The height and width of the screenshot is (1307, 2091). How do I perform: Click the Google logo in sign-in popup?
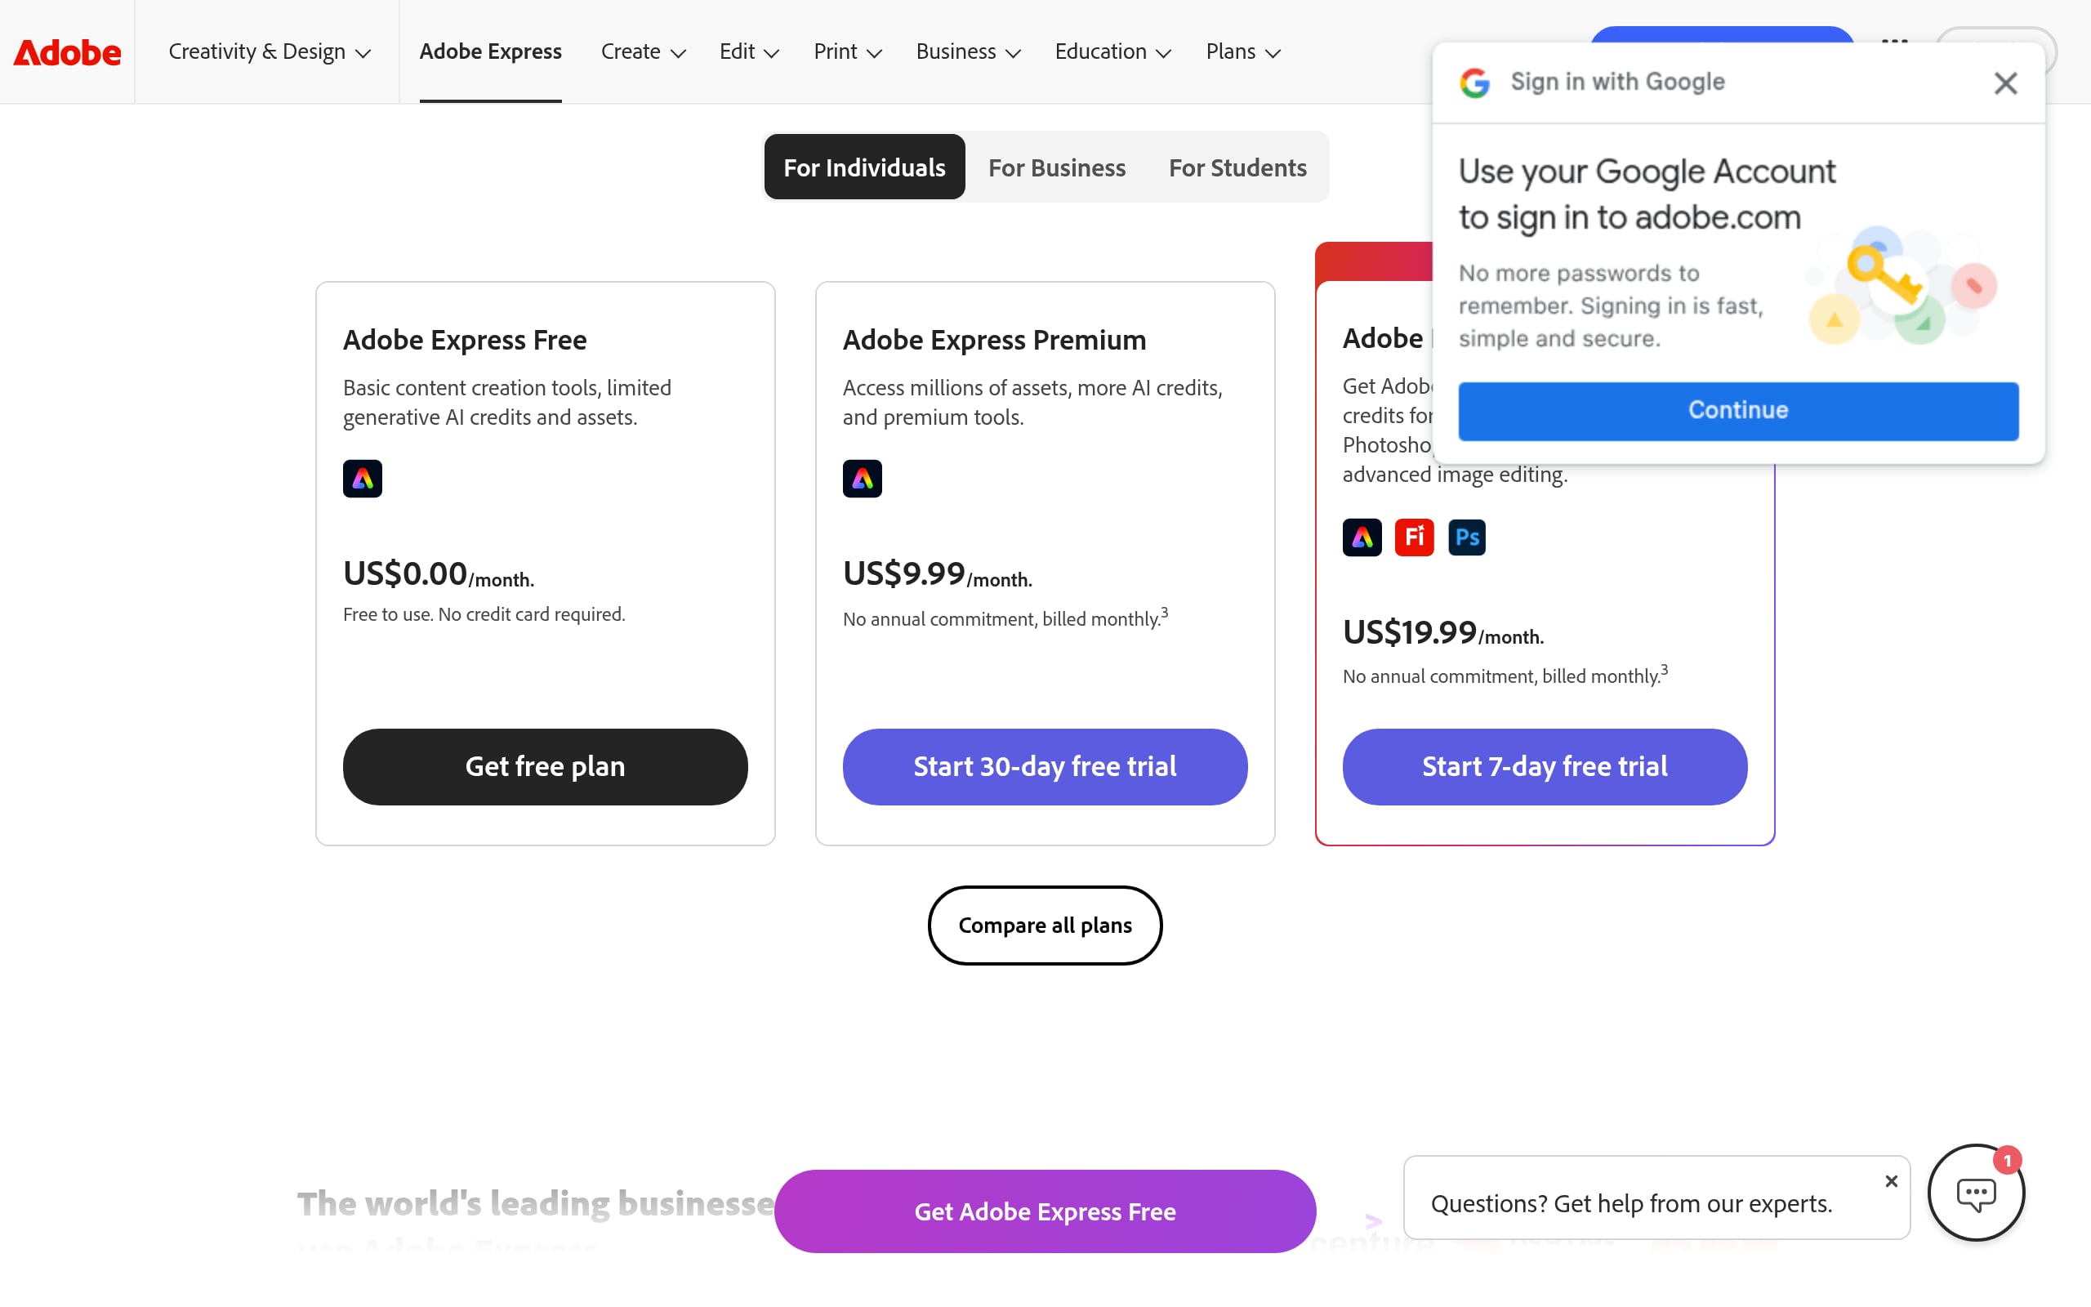1475,83
